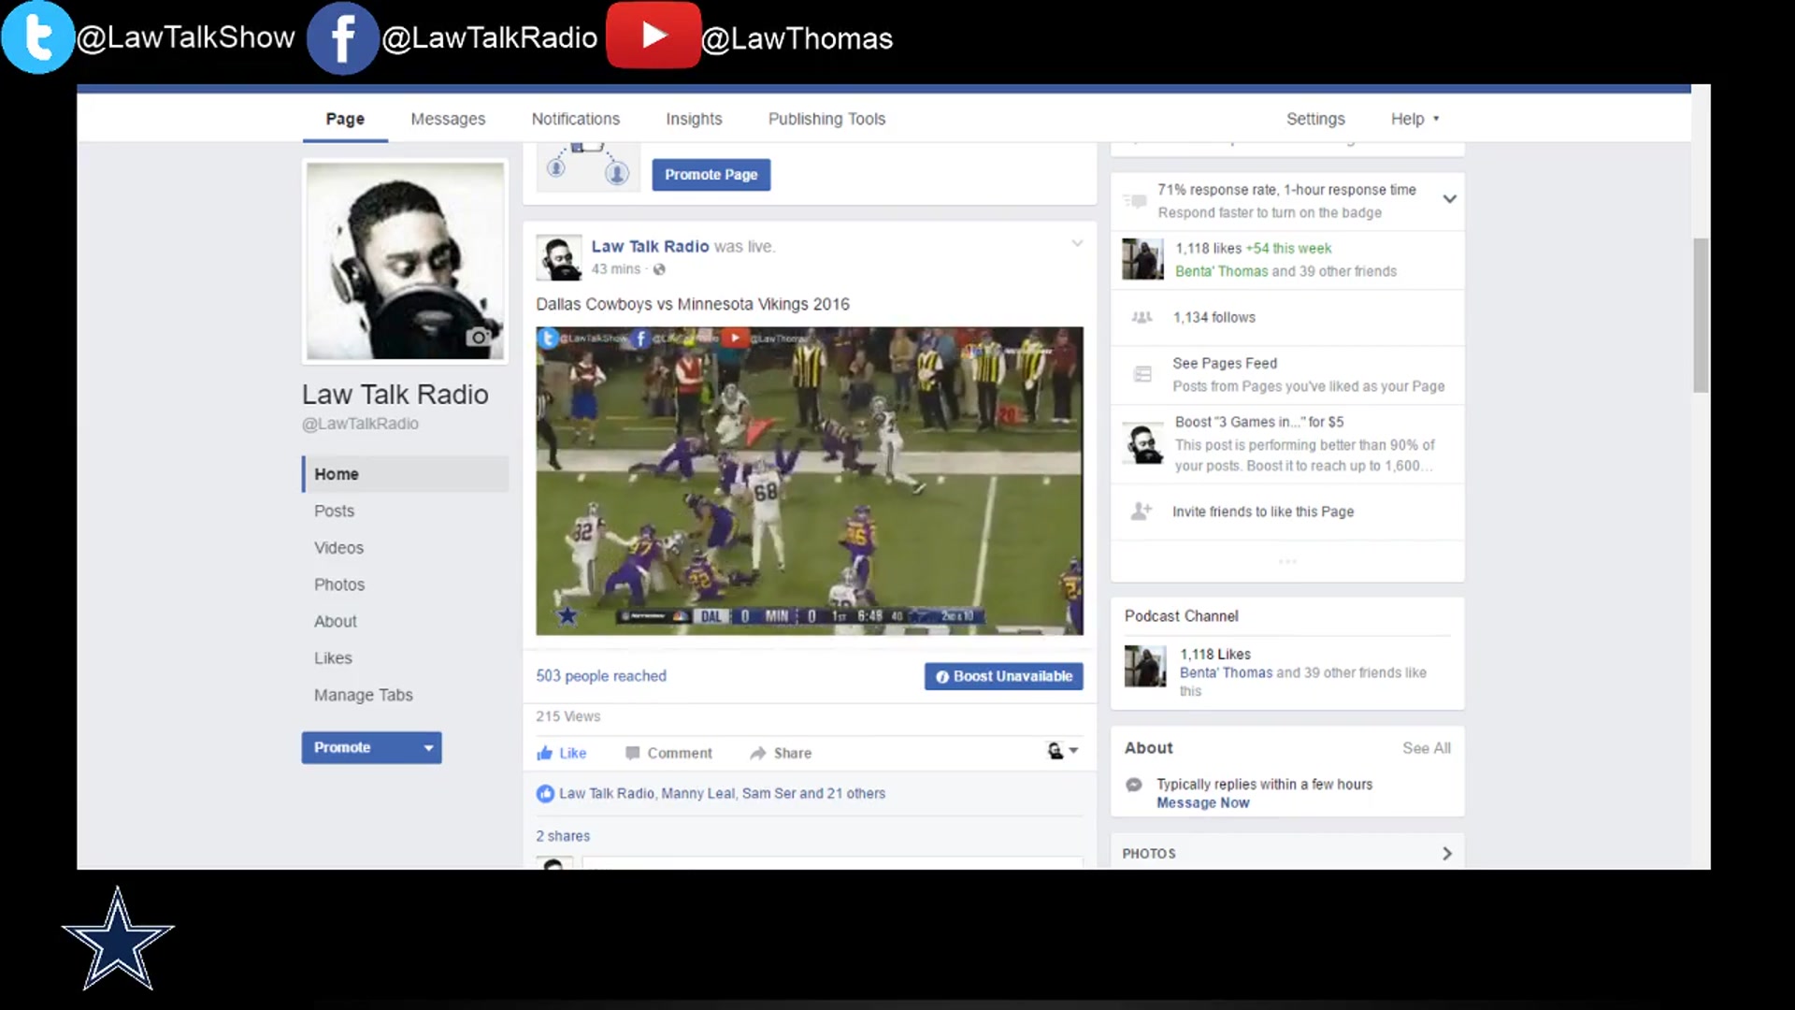Click the 503 people reached link

600,676
